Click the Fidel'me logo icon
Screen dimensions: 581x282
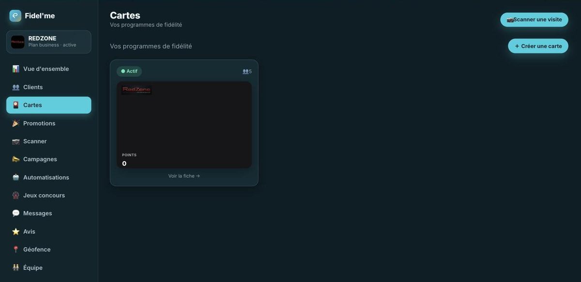(15, 16)
